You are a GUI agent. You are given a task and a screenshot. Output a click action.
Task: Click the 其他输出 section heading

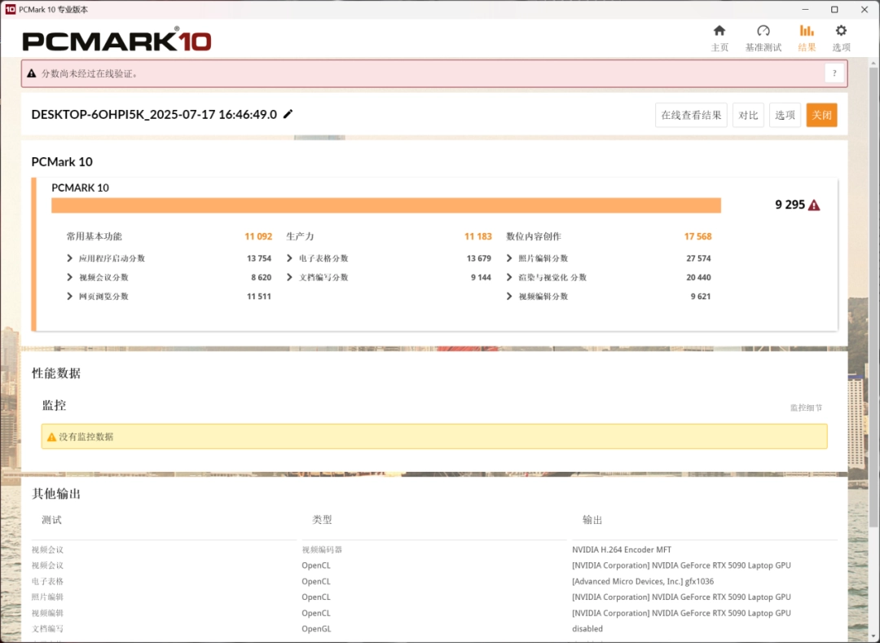(56, 494)
